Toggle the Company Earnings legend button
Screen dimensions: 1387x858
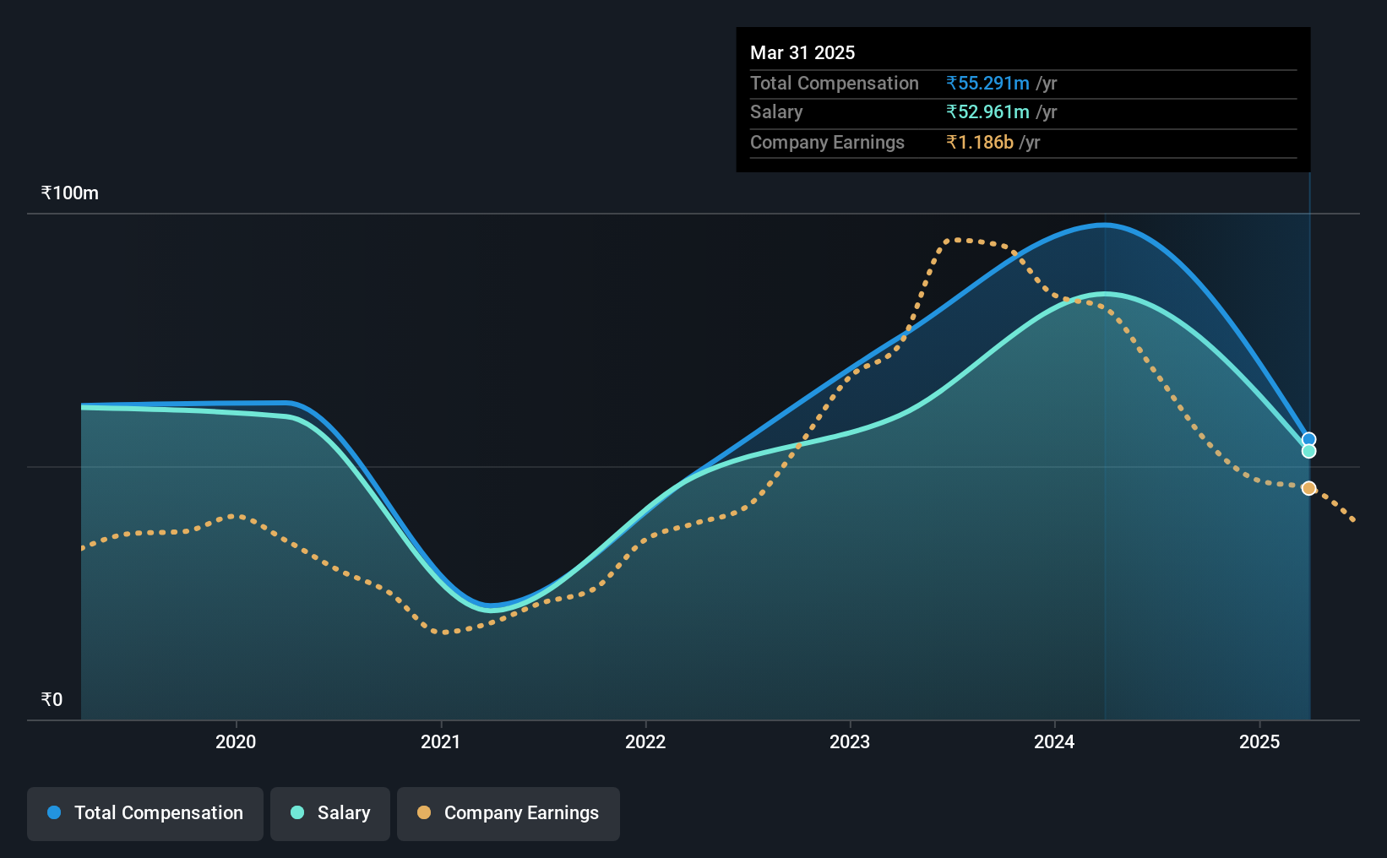[x=509, y=813]
